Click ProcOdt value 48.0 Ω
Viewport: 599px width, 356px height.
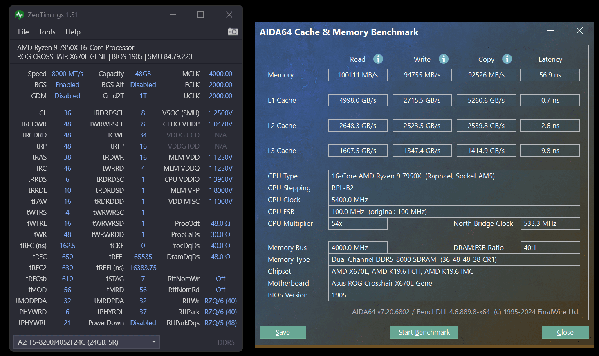click(x=220, y=223)
